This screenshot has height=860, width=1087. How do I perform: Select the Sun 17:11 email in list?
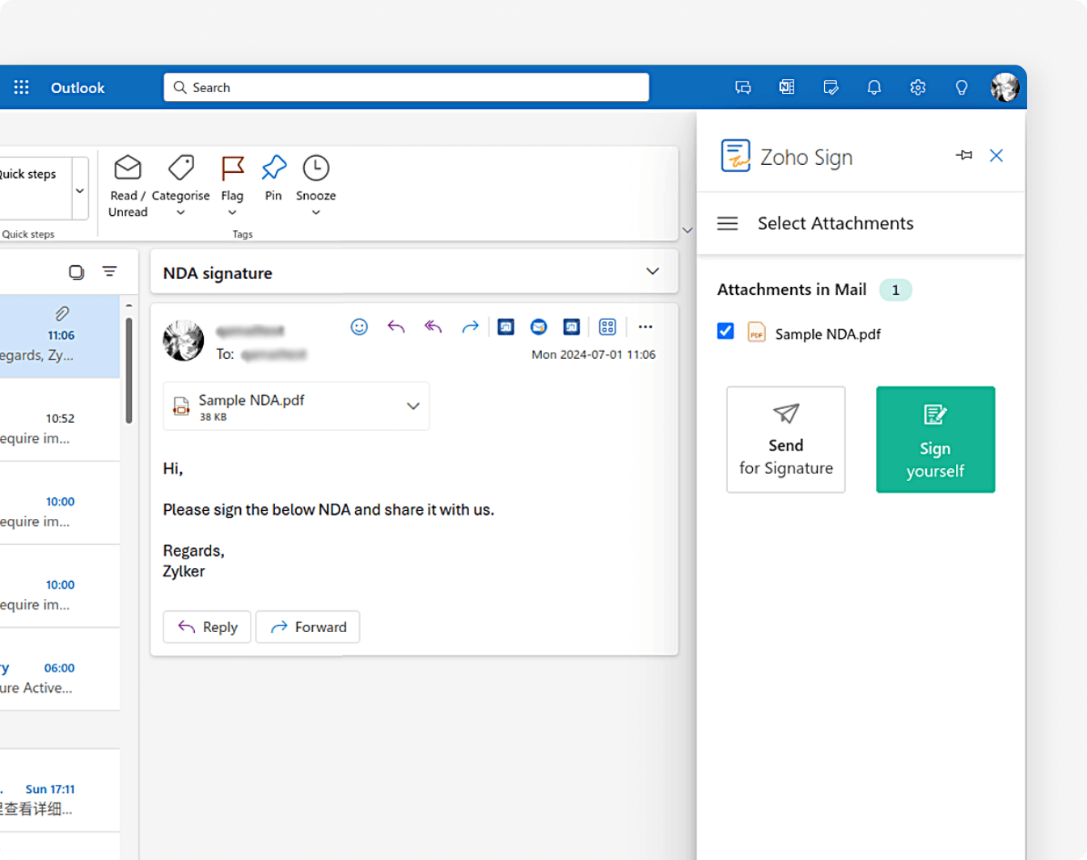pyautogui.click(x=60, y=791)
